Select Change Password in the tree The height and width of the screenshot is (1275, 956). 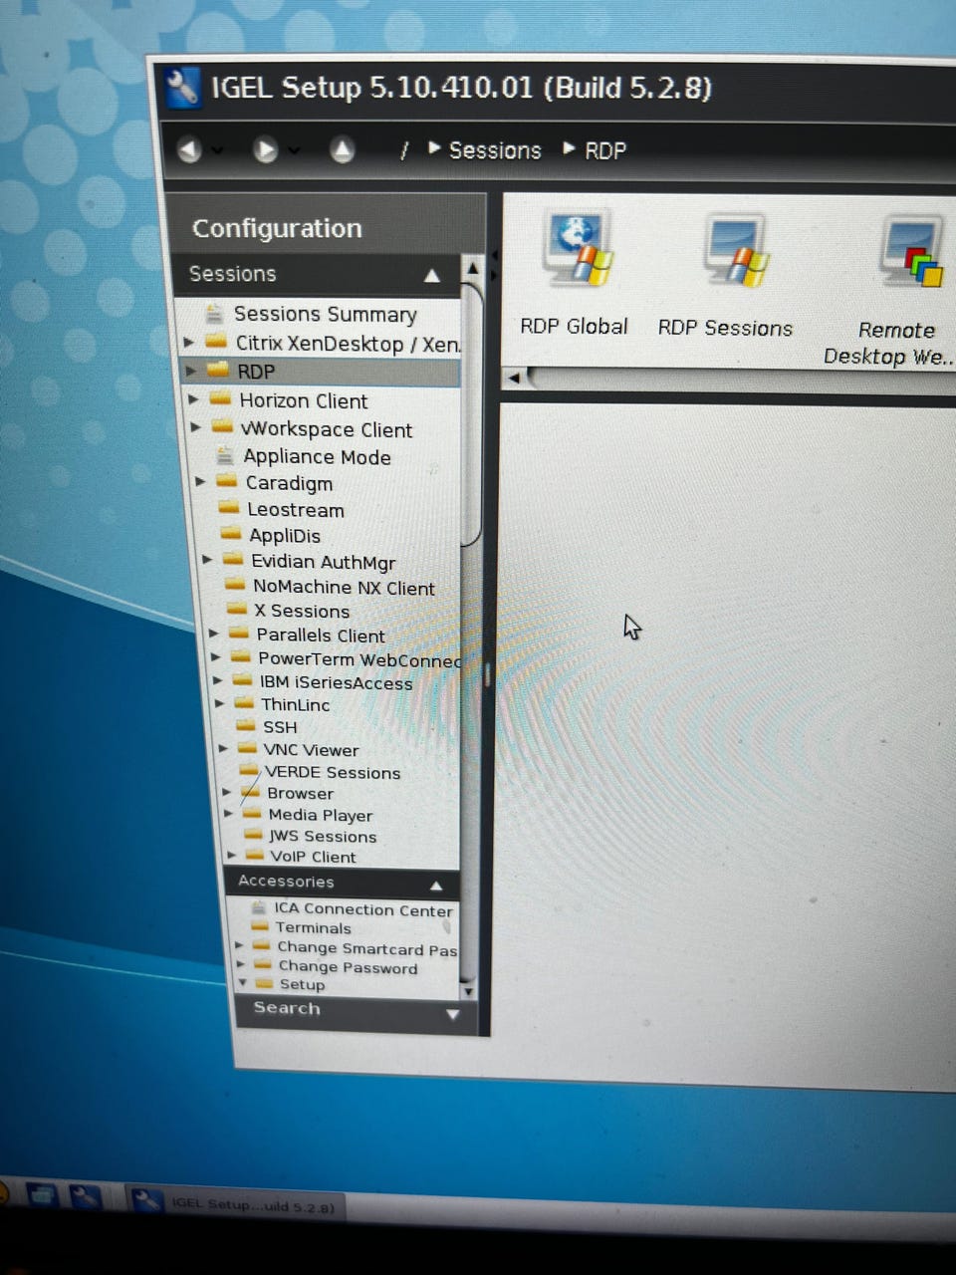coord(348,967)
